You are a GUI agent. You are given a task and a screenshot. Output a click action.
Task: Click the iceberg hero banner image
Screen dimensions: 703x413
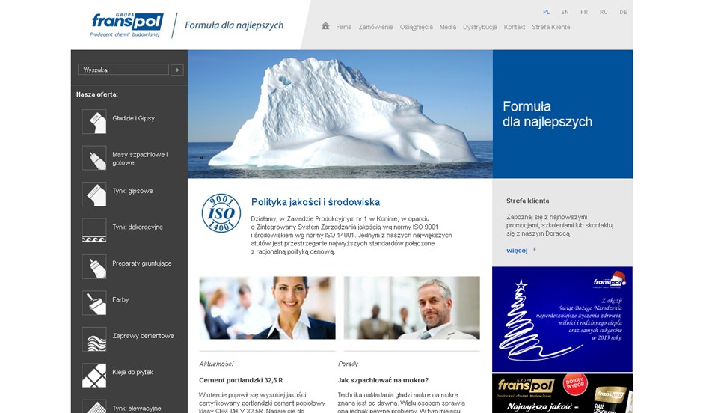point(340,114)
